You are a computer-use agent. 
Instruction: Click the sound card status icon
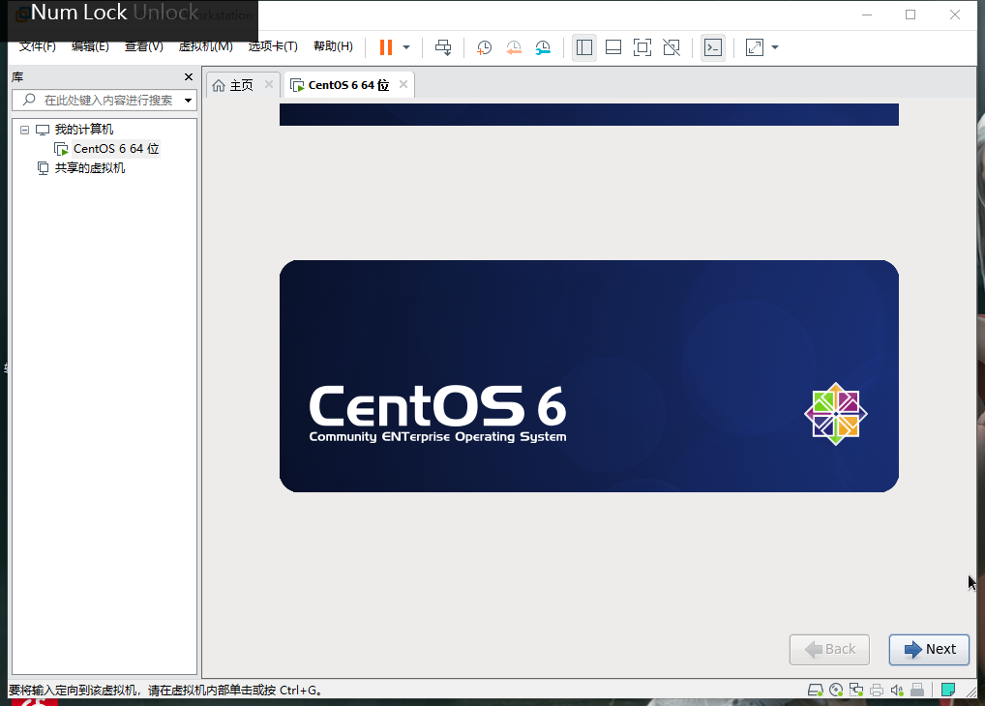[x=897, y=691]
